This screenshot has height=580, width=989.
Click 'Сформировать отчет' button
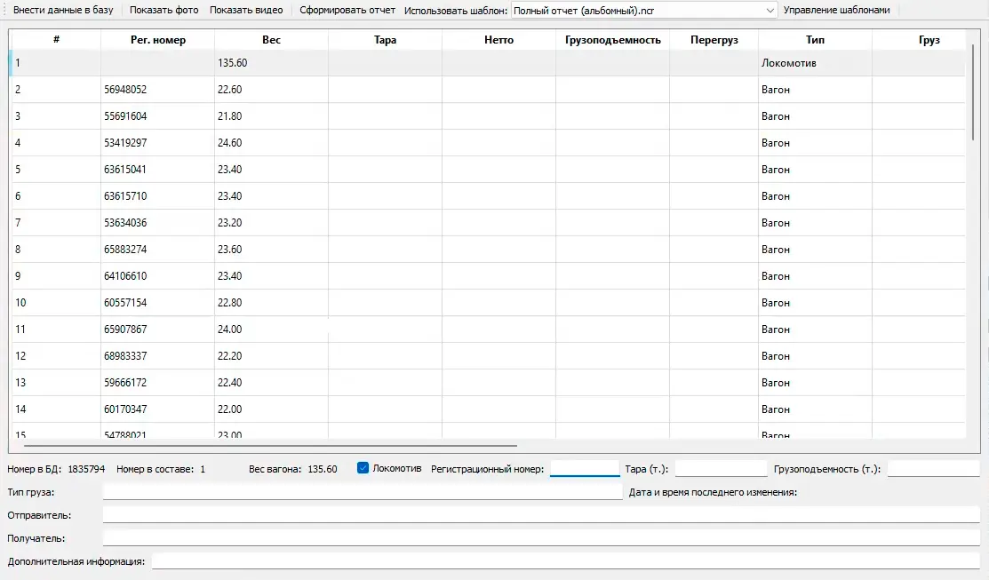(x=347, y=11)
